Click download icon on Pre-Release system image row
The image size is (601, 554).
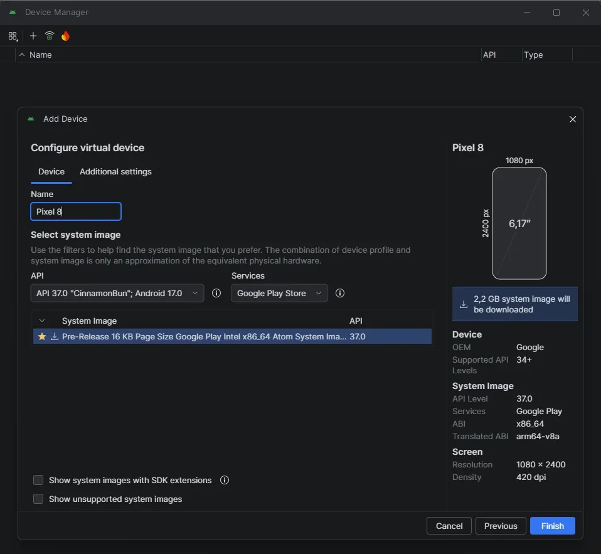55,337
